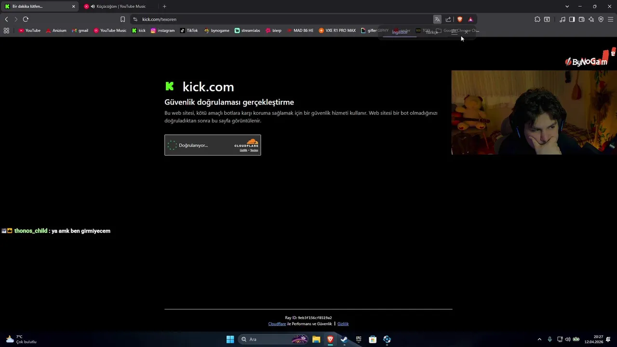The height and width of the screenshot is (347, 617).
Task: Open the extensions puzzle icon
Action: coord(537,19)
